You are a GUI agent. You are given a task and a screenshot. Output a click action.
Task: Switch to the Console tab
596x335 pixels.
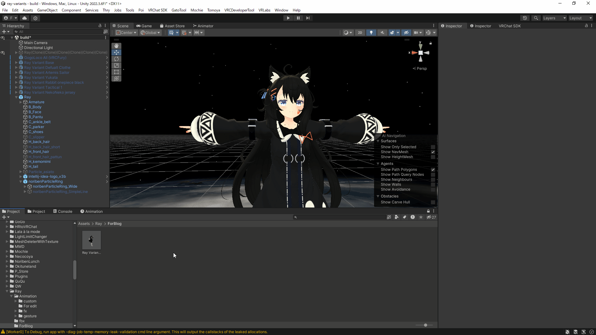62,212
